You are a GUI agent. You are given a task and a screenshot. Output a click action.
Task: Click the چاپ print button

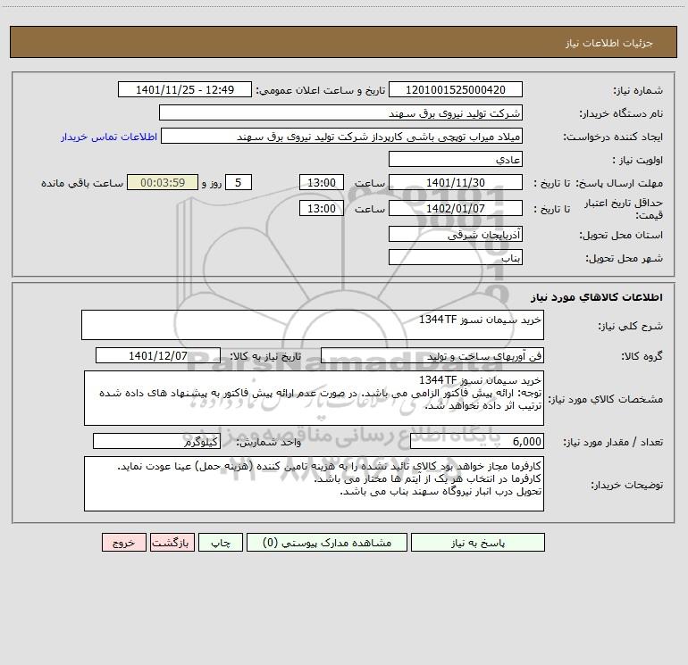coord(221,542)
